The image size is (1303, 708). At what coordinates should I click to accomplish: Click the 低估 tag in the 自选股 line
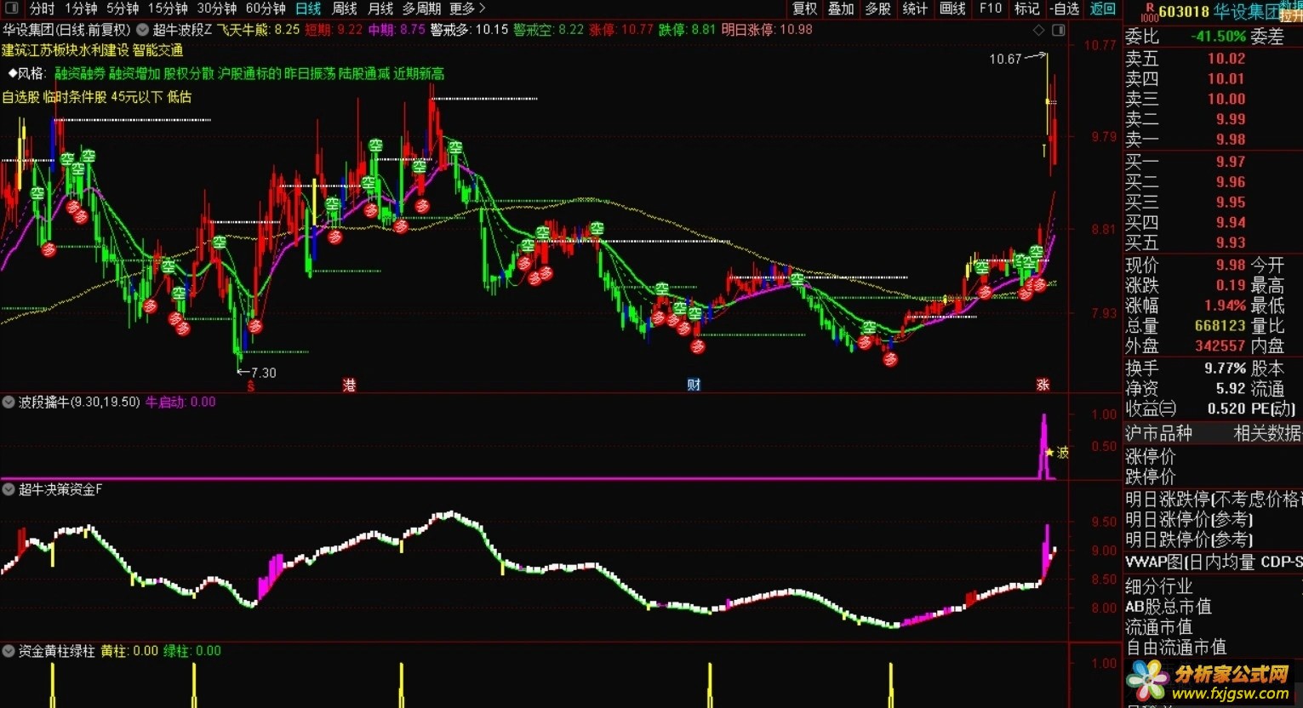179,97
